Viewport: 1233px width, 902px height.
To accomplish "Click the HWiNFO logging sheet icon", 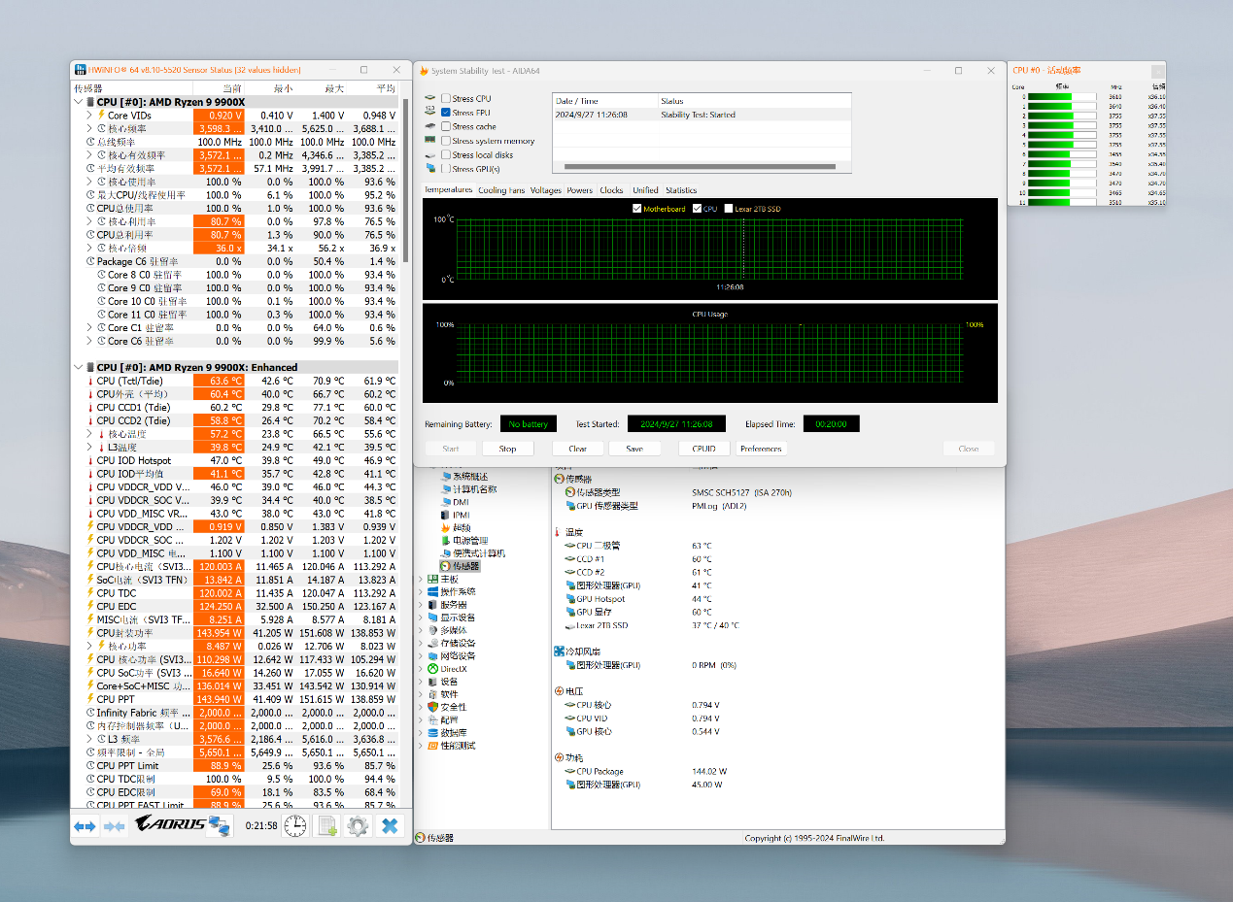I will [x=327, y=825].
